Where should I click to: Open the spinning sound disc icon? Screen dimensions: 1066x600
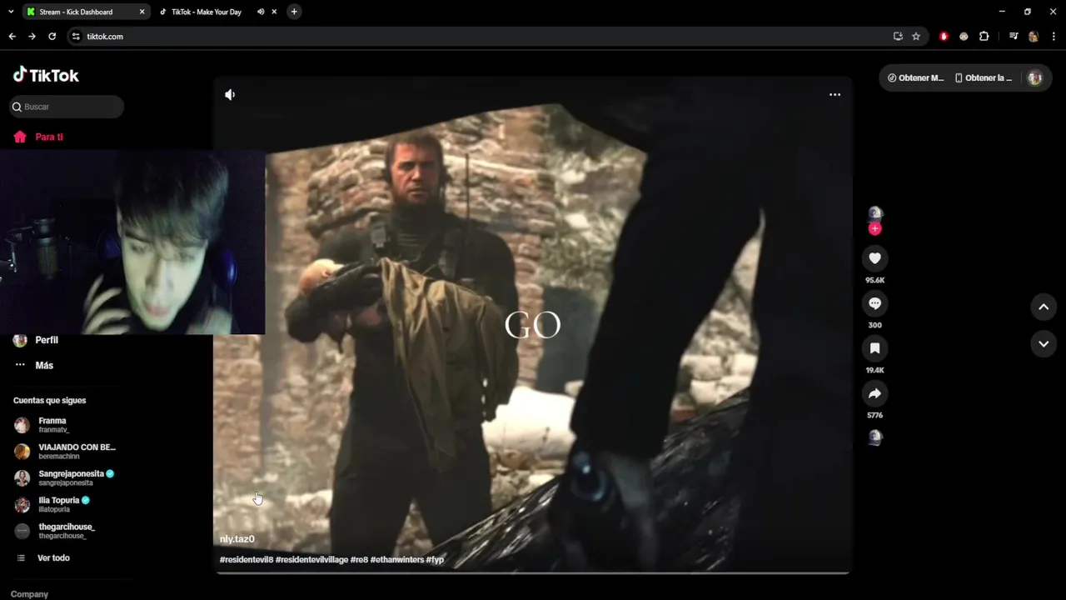click(x=874, y=437)
